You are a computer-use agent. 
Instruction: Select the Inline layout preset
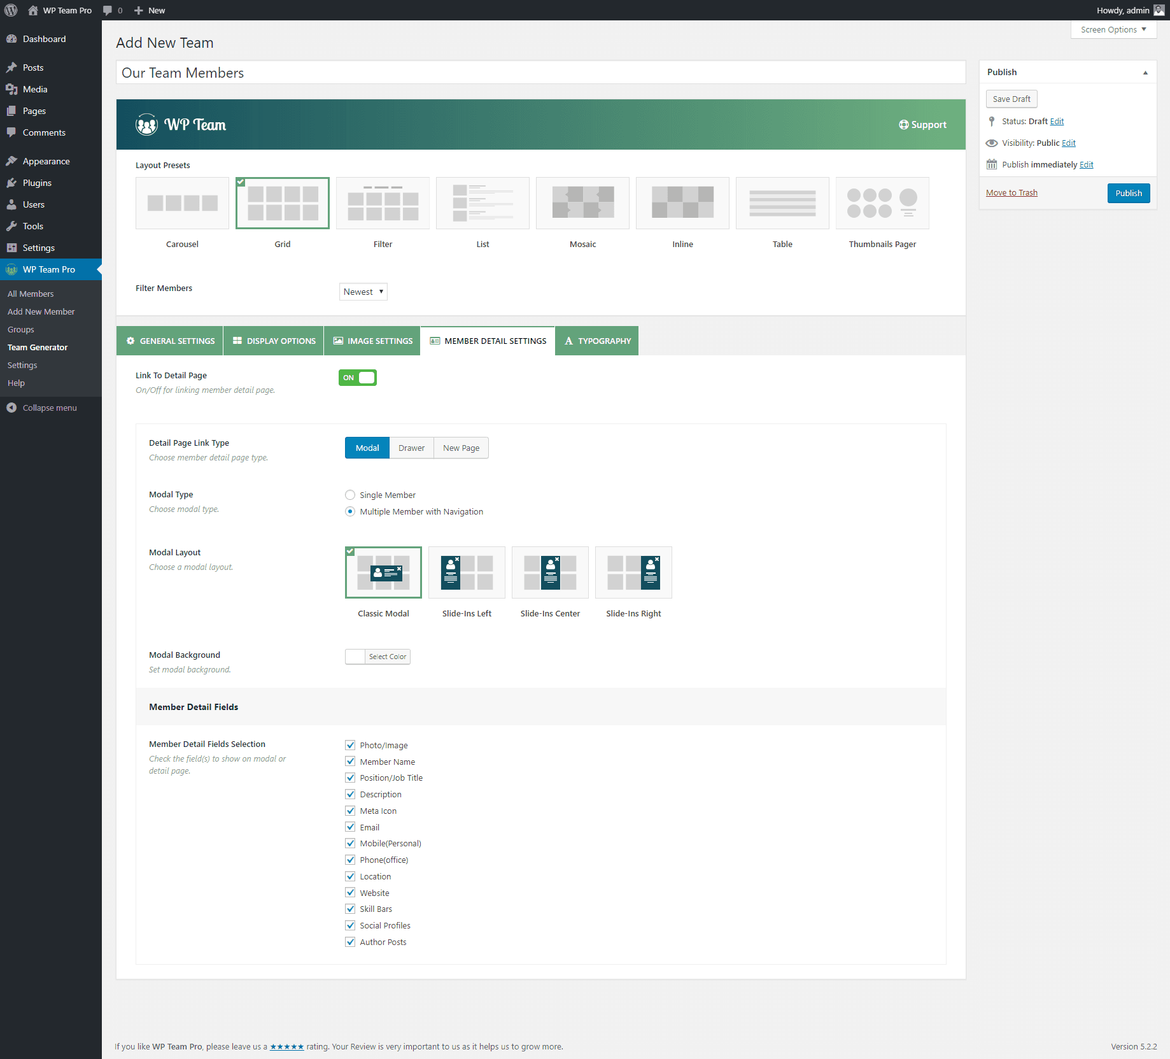point(682,203)
